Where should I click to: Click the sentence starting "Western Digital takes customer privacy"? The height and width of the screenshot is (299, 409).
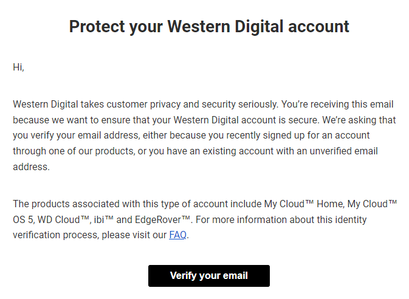click(146, 105)
